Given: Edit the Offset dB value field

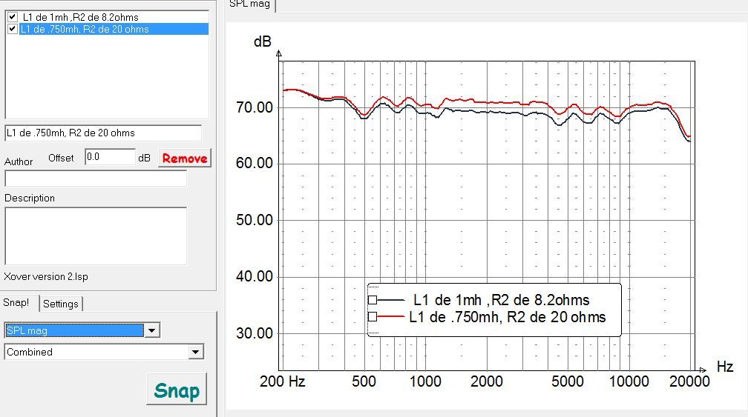Looking at the screenshot, I should 110,157.
